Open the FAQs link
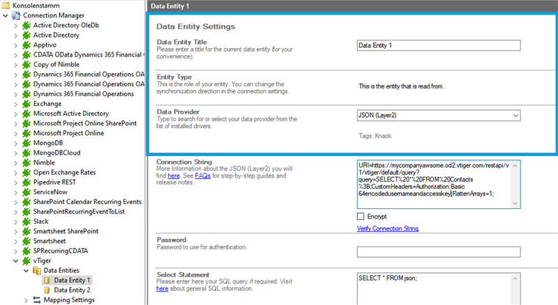The width and height of the screenshot is (558, 305). click(203, 177)
